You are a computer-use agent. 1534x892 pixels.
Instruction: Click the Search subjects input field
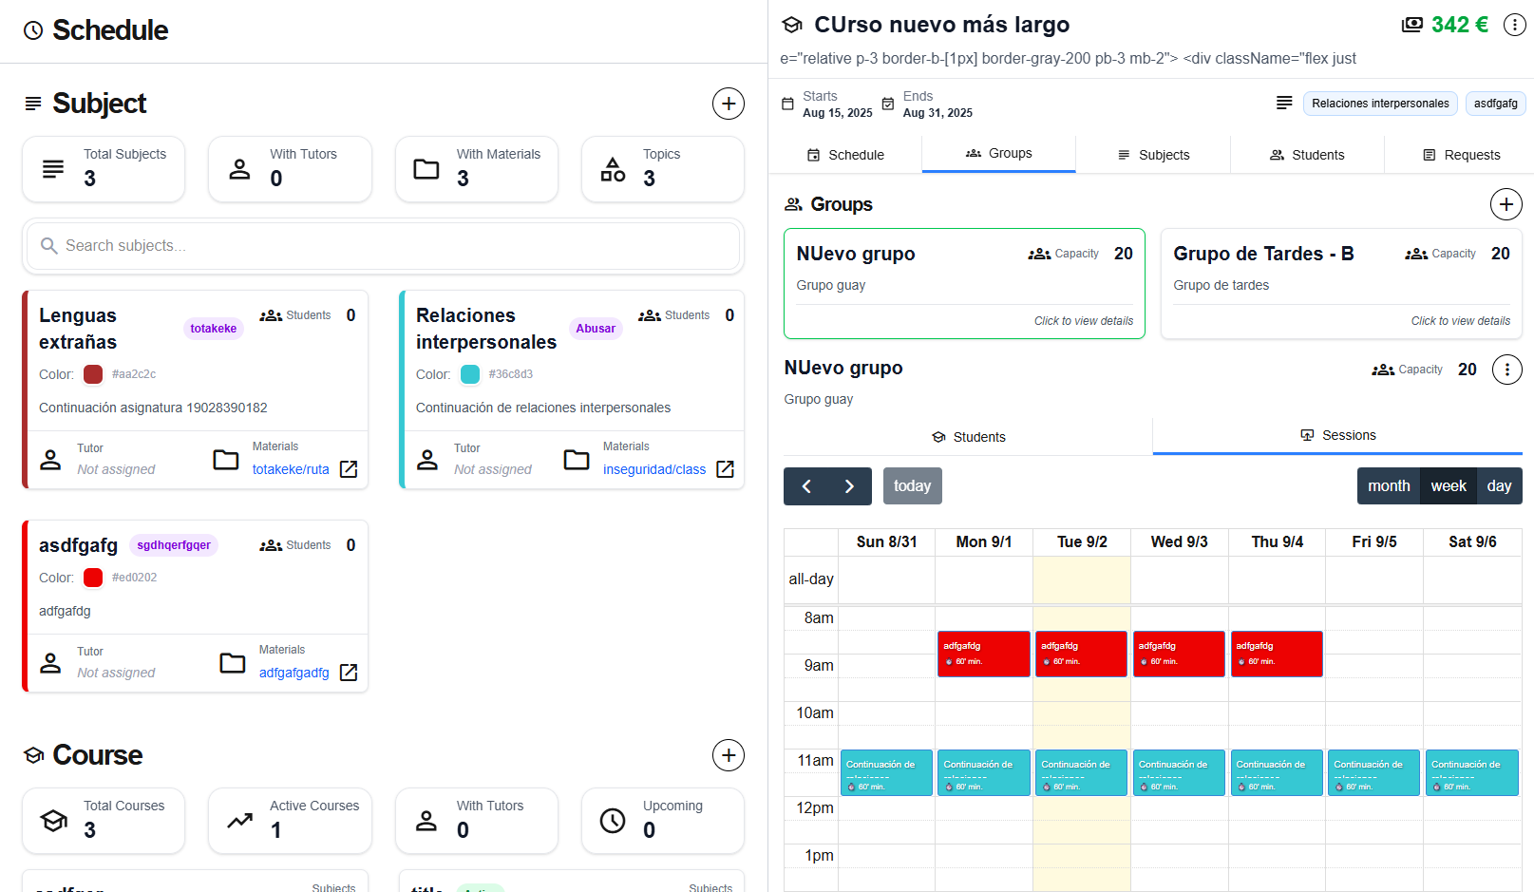383,246
